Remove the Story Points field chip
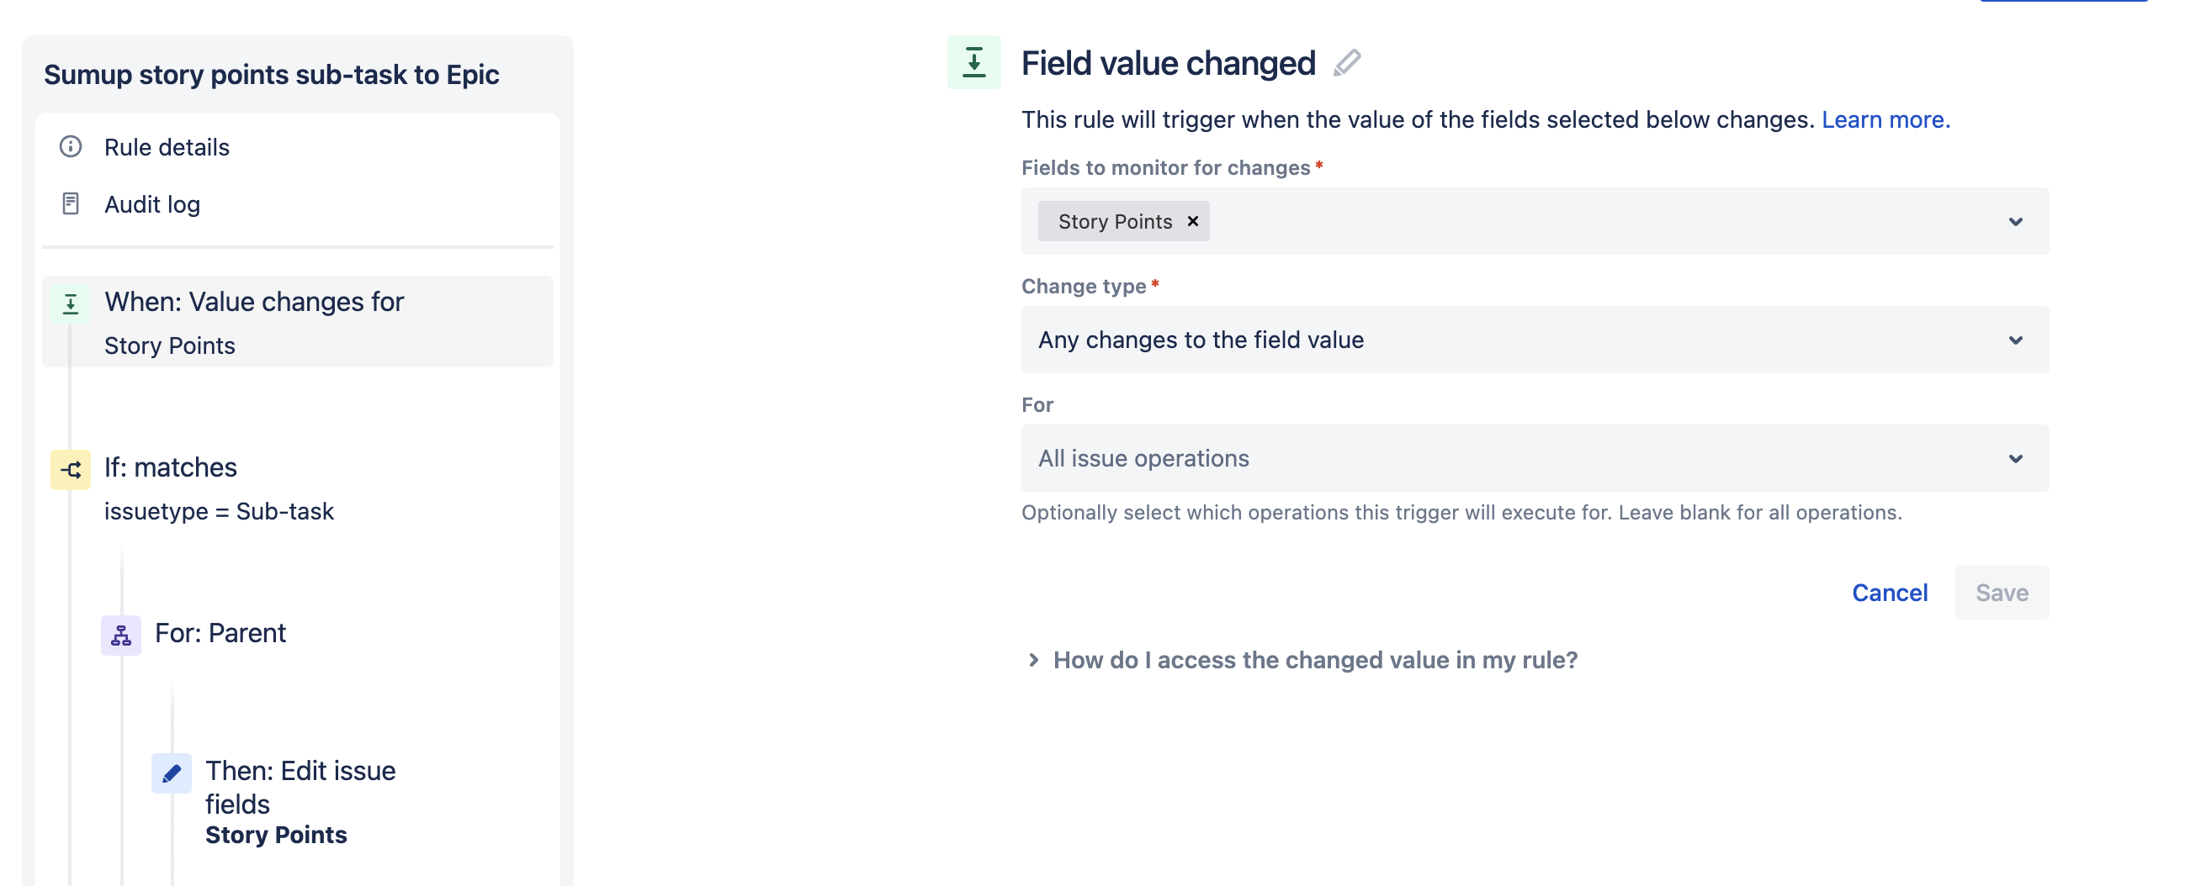The height and width of the screenshot is (886, 2201). tap(1193, 221)
